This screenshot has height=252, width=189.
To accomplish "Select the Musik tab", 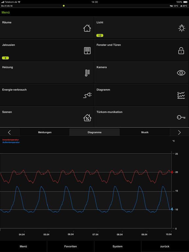I will (145, 133).
